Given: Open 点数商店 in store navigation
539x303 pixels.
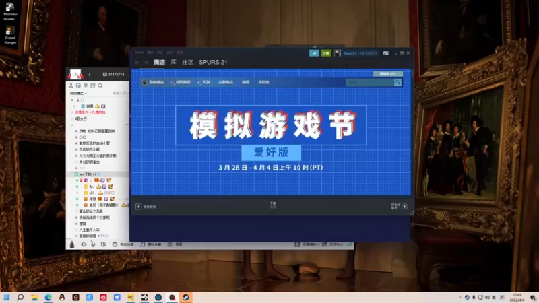Looking at the screenshot, I should pyautogui.click(x=226, y=82).
